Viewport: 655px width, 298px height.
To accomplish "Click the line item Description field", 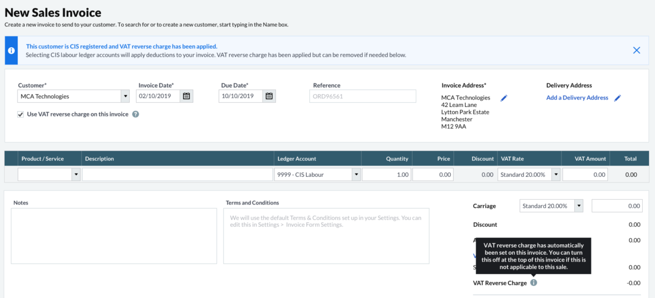I will (177, 175).
